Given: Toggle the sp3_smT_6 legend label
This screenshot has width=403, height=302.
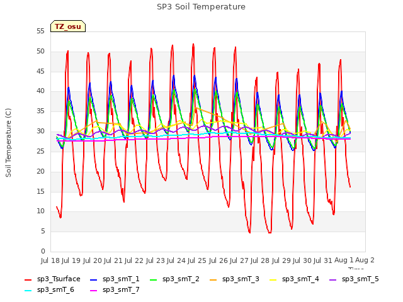Looking at the screenshot, I should coord(55,290).
